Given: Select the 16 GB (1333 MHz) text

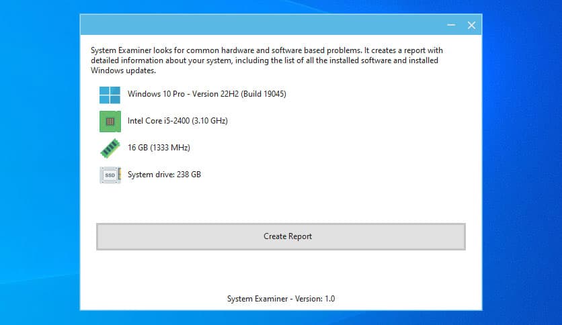Looking at the screenshot, I should (x=159, y=148).
